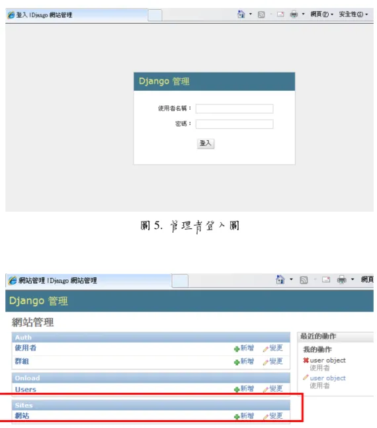The height and width of the screenshot is (428, 377).
Task: Click pencil icon in 群組 row
Action: click(x=265, y=363)
